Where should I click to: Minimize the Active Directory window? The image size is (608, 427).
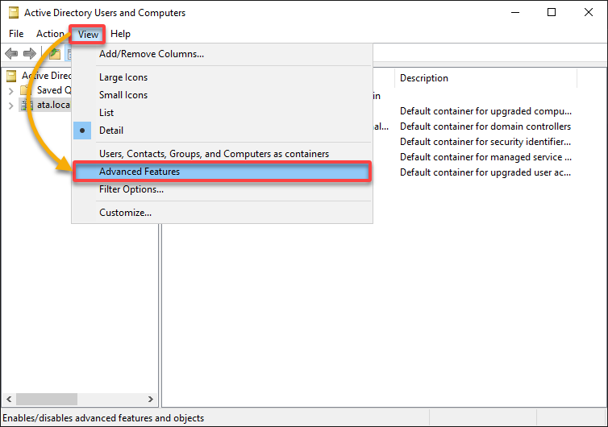[515, 12]
